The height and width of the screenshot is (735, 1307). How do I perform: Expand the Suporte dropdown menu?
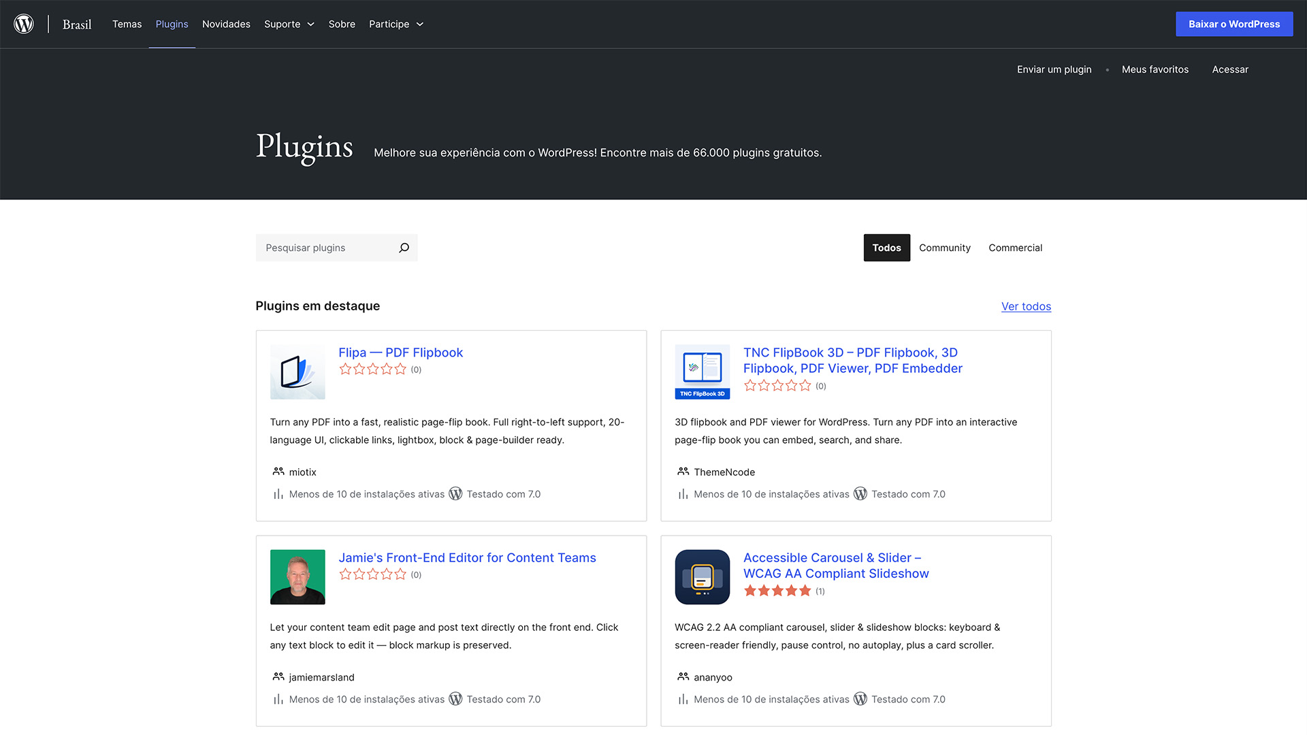point(289,24)
